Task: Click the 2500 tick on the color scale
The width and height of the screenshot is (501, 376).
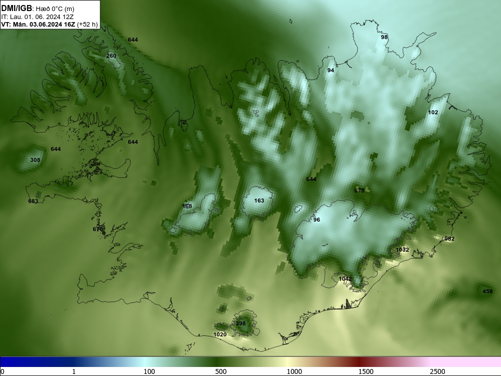Action: 437,371
